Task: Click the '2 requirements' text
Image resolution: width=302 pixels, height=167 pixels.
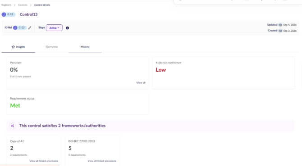Action: pyautogui.click(x=18, y=155)
